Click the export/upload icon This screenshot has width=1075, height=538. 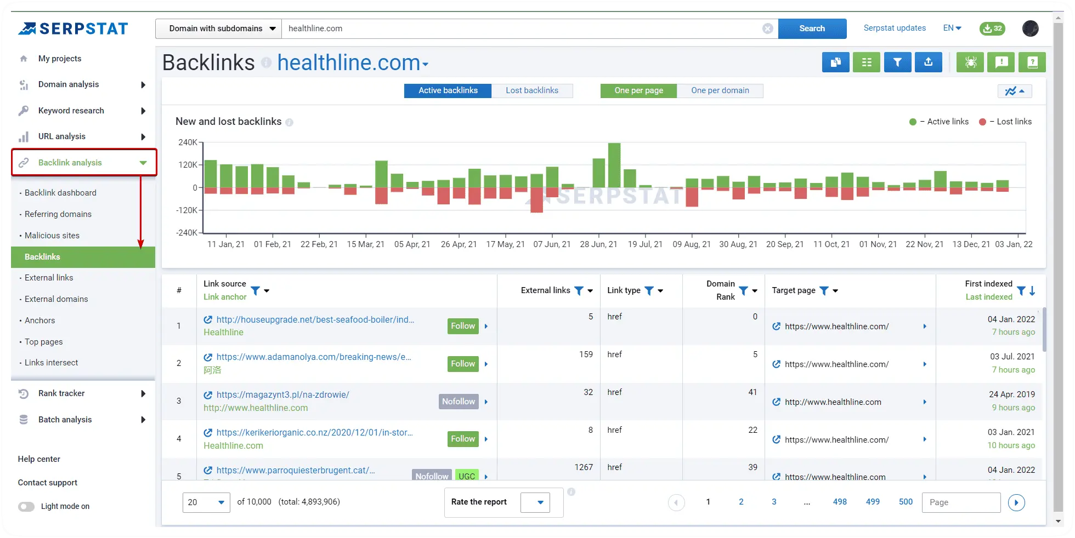pyautogui.click(x=928, y=62)
